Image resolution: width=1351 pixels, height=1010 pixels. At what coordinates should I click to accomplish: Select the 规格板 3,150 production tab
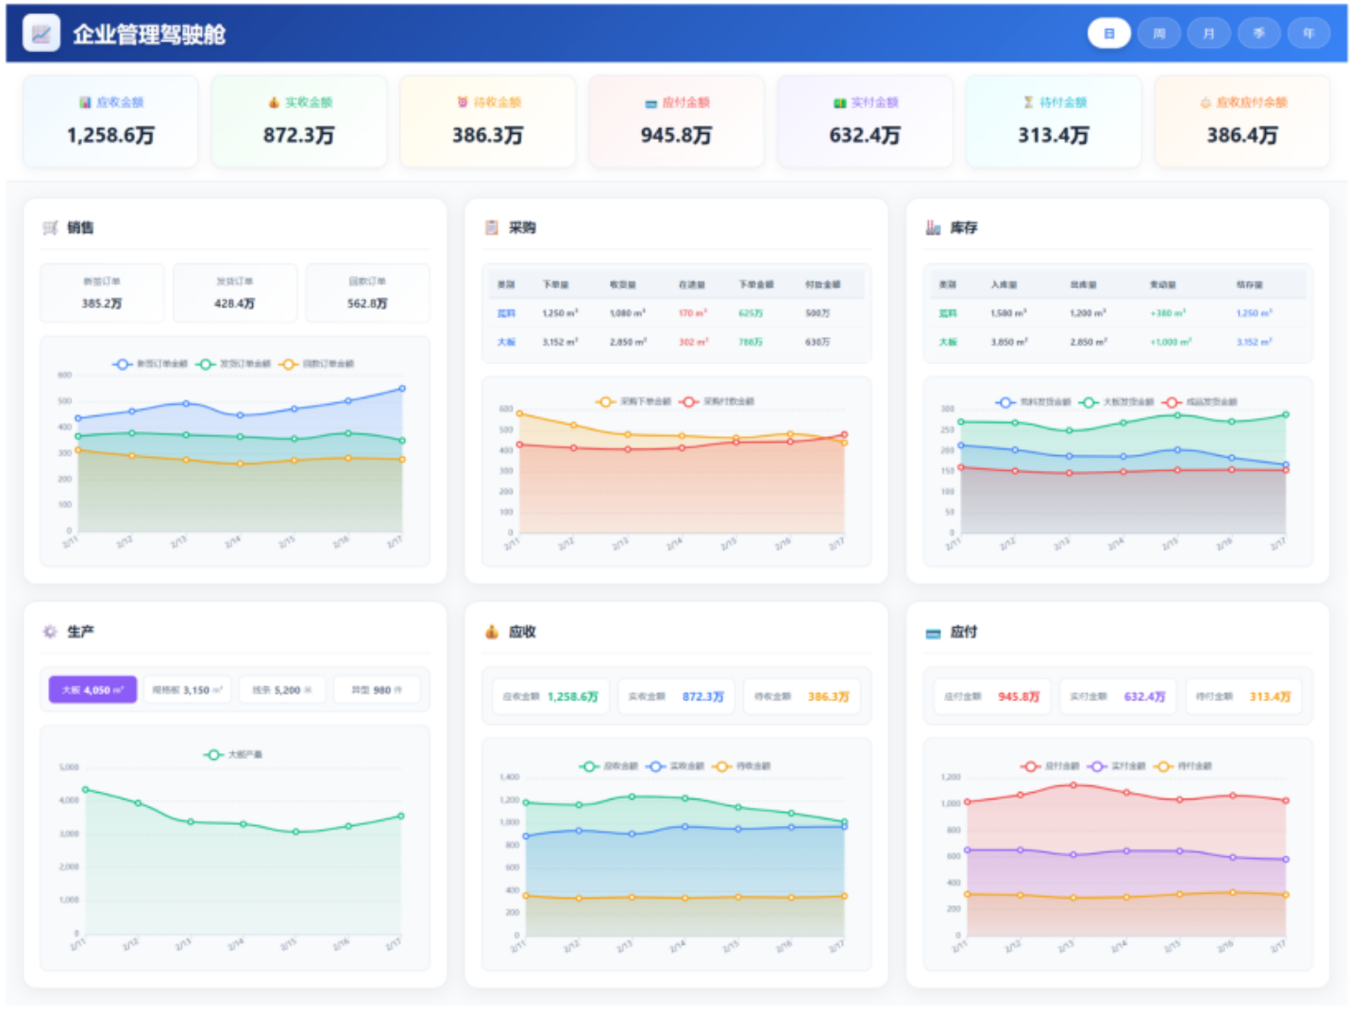point(187,690)
